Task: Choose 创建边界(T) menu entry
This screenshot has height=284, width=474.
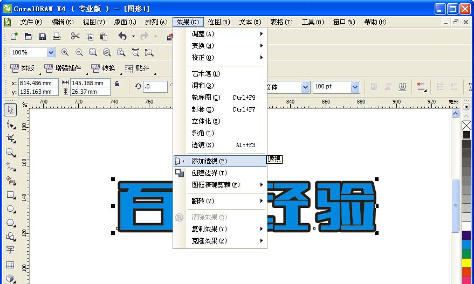Action: point(220,173)
